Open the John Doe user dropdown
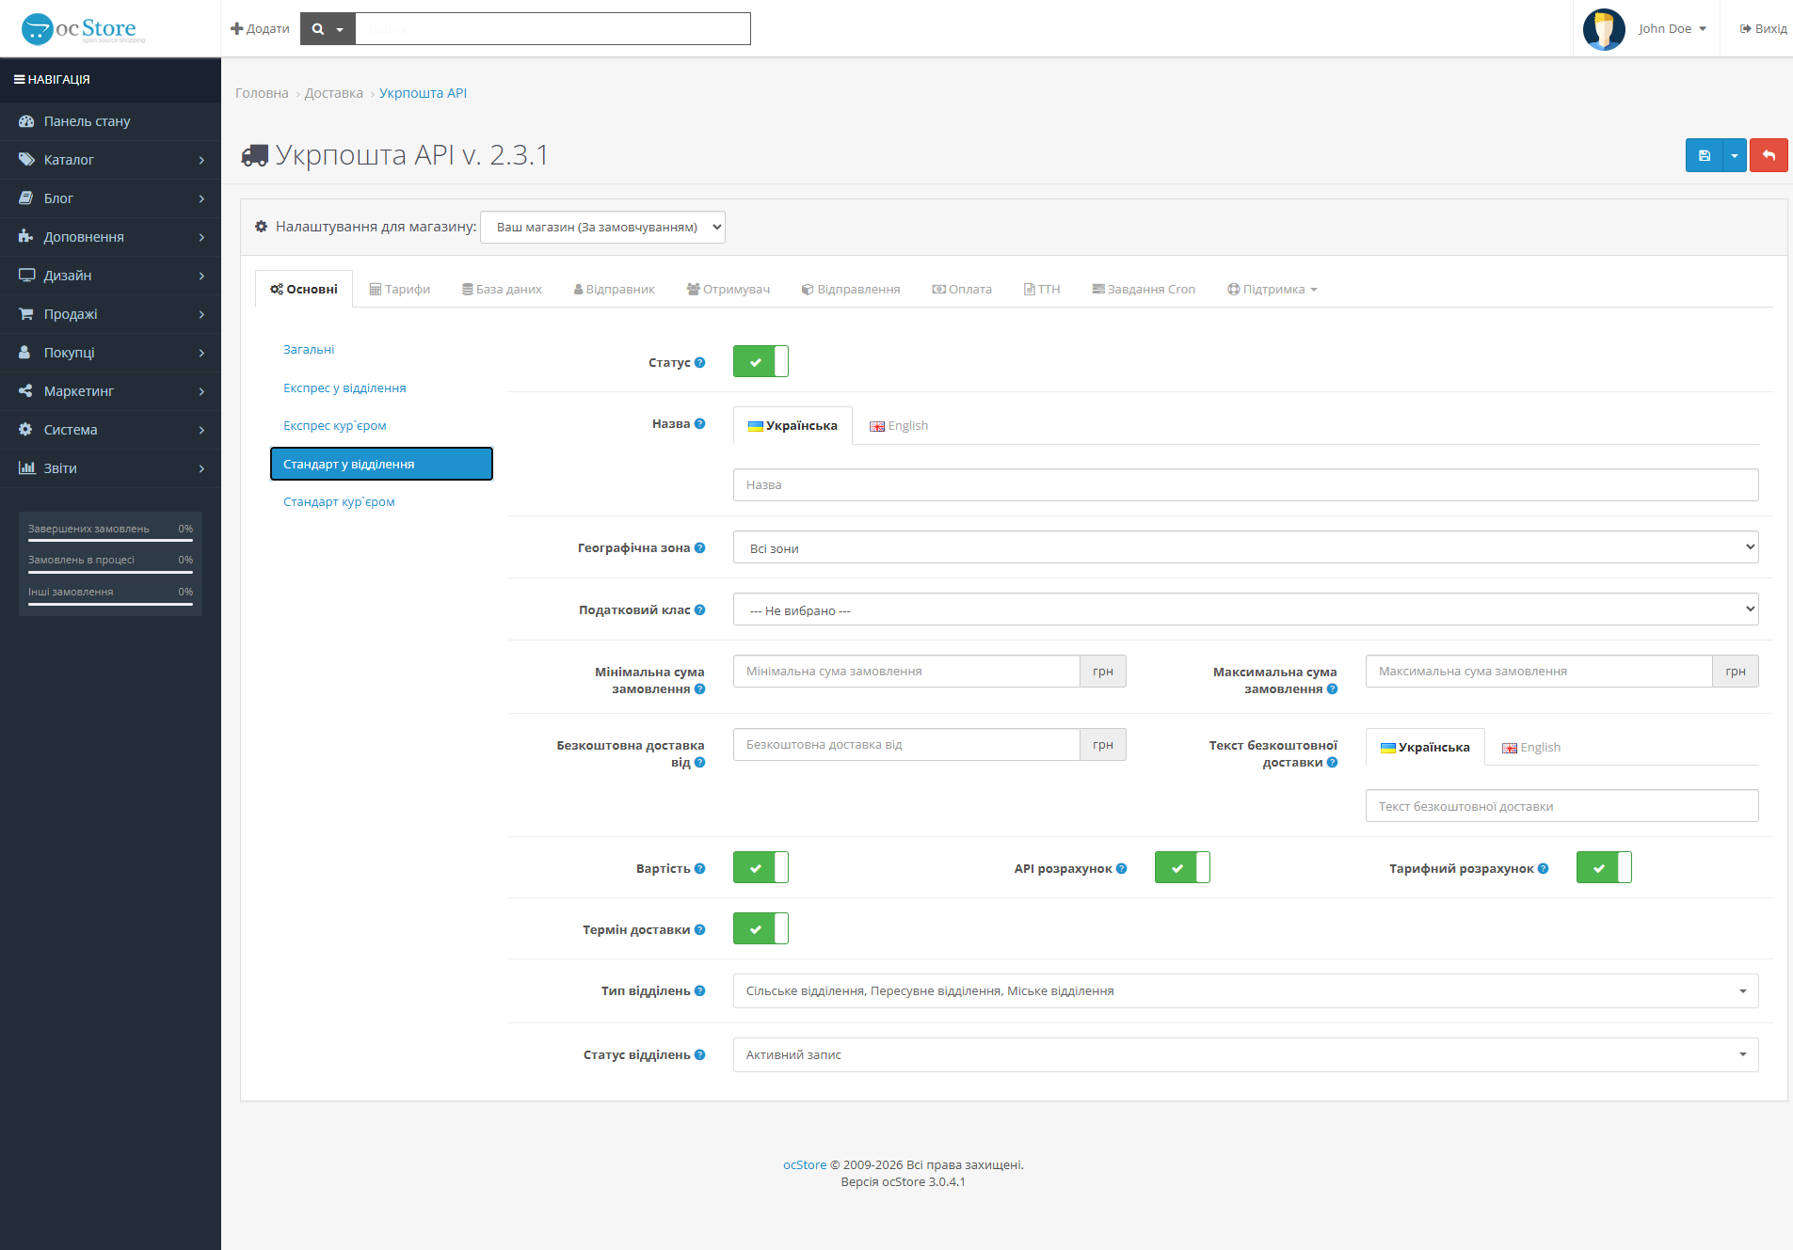 click(x=1673, y=29)
